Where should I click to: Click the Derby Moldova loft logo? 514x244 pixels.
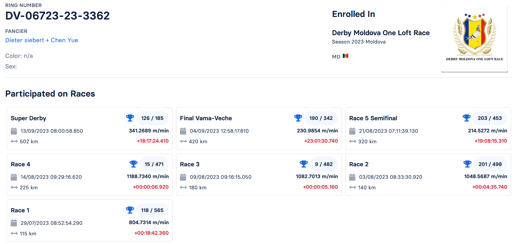tap(475, 39)
